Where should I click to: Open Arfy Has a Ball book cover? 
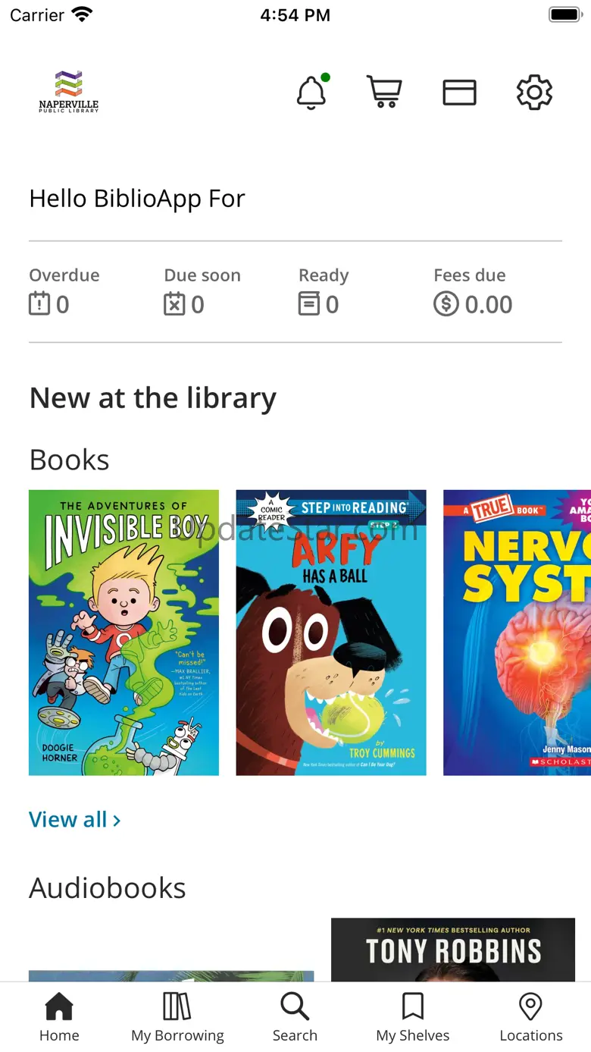coord(331,633)
